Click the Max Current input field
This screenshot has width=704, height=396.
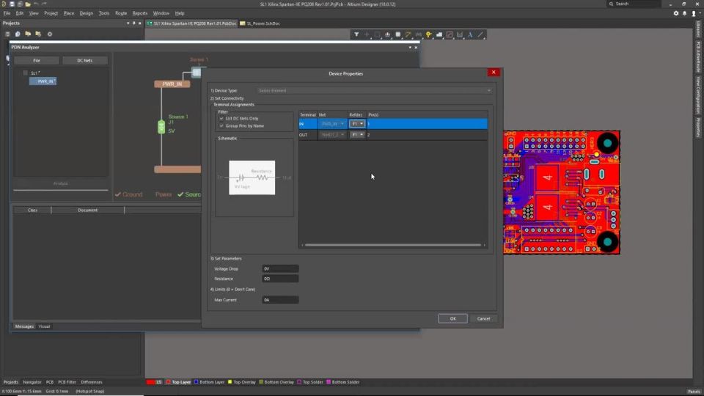point(280,300)
